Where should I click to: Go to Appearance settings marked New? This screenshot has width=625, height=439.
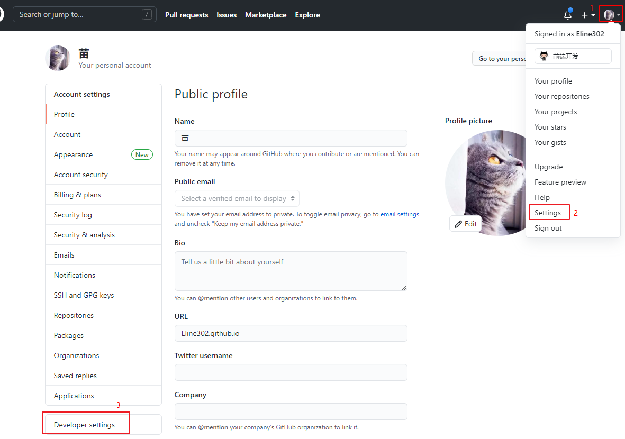(73, 154)
